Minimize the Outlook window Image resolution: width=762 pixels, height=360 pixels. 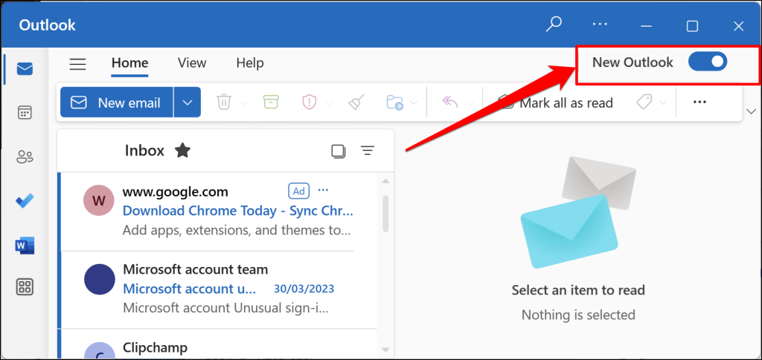[x=646, y=26]
